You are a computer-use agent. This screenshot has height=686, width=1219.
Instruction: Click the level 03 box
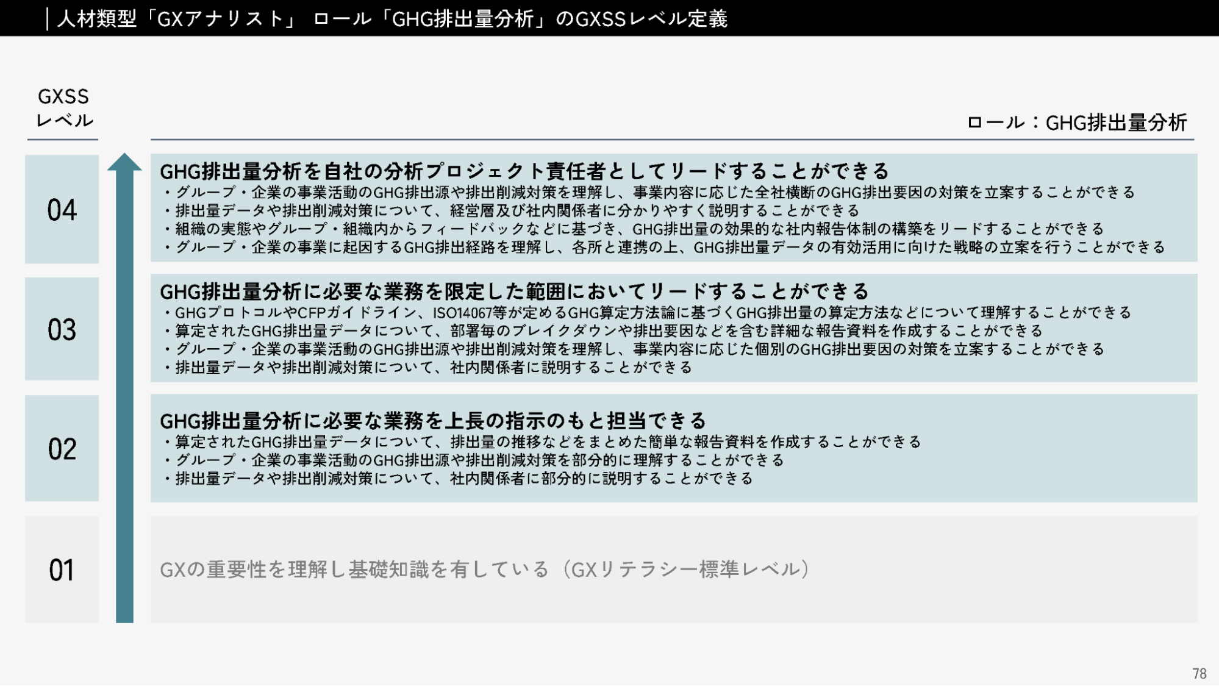[62, 329]
